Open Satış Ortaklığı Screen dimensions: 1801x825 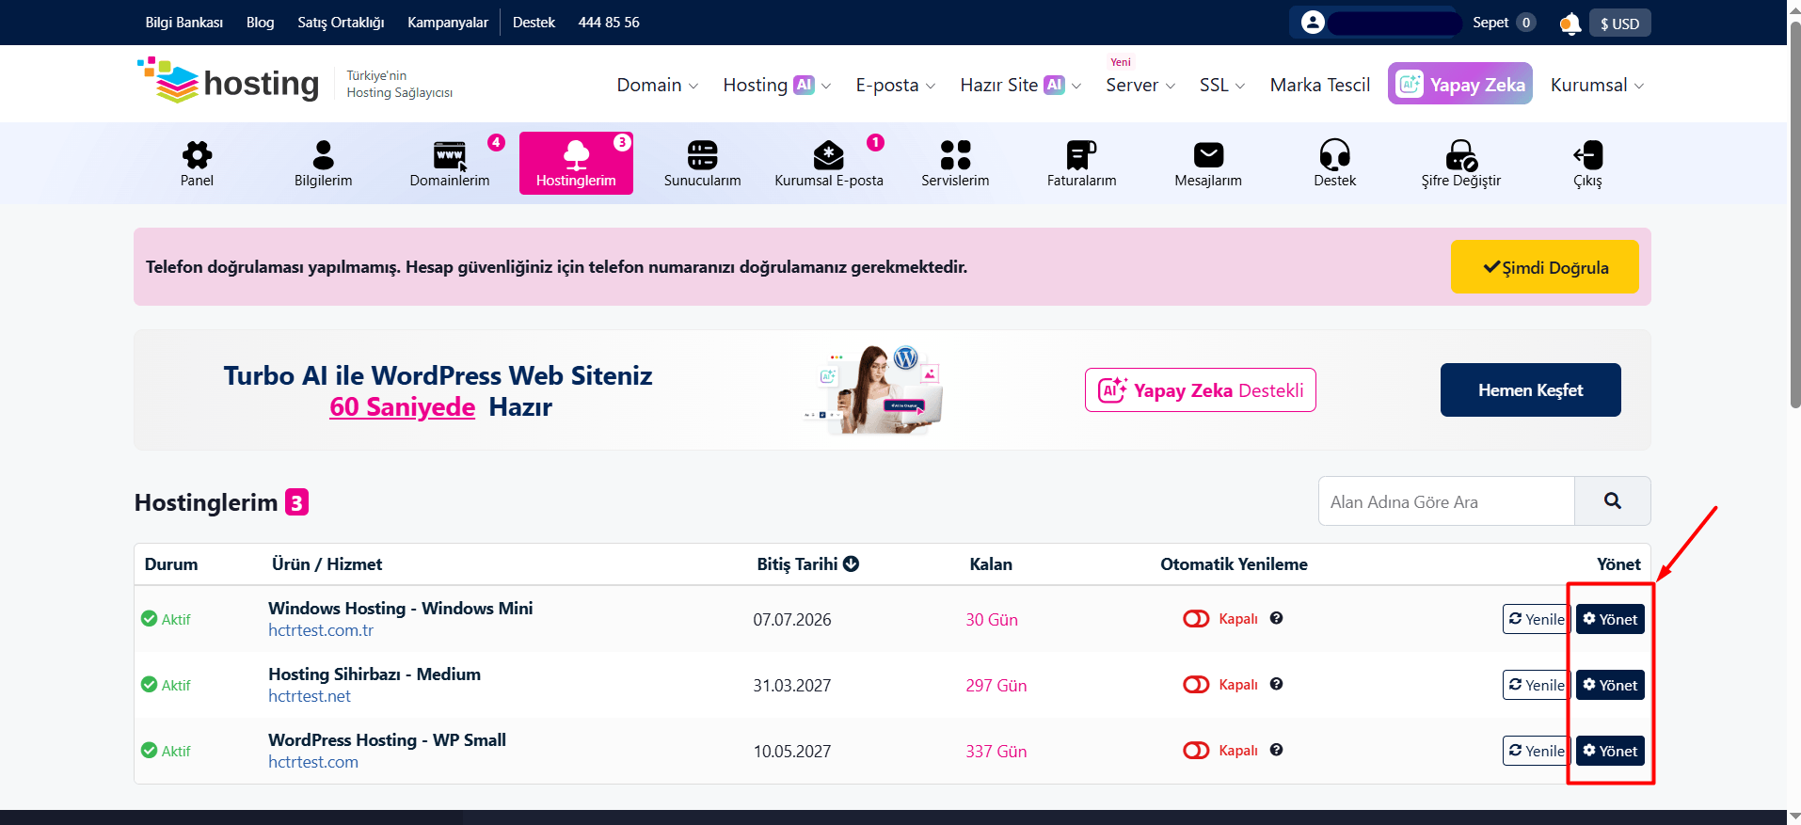click(341, 23)
